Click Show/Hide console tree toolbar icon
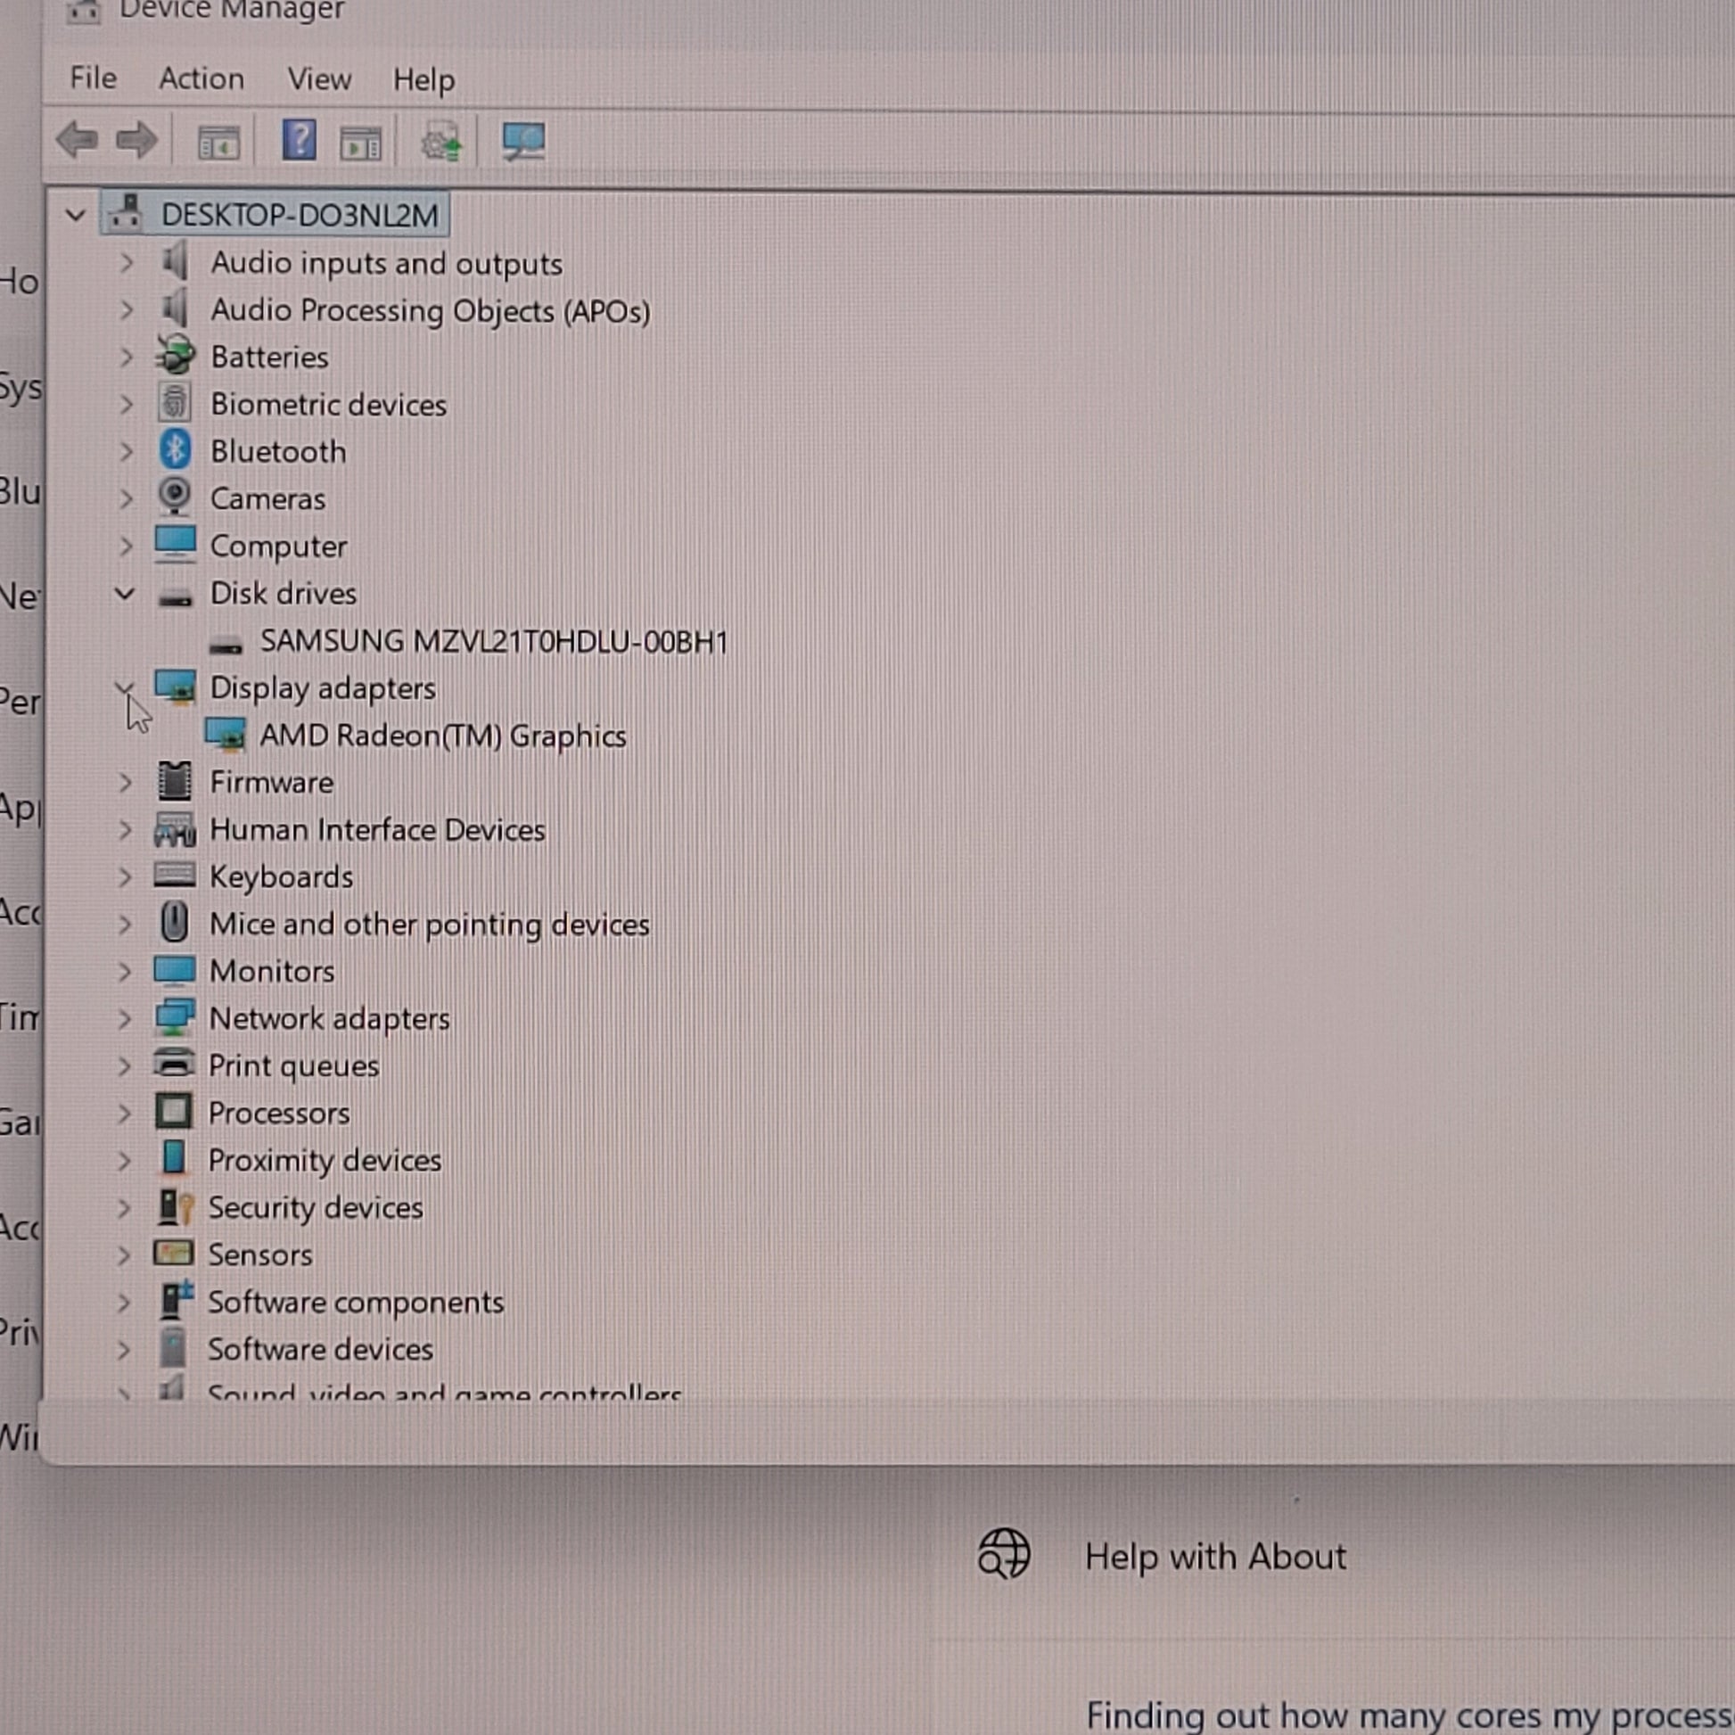This screenshot has height=1735, width=1735. point(218,142)
